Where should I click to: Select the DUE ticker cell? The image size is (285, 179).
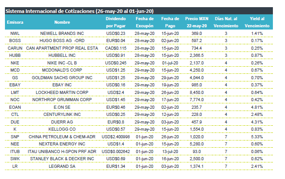pos(15,122)
